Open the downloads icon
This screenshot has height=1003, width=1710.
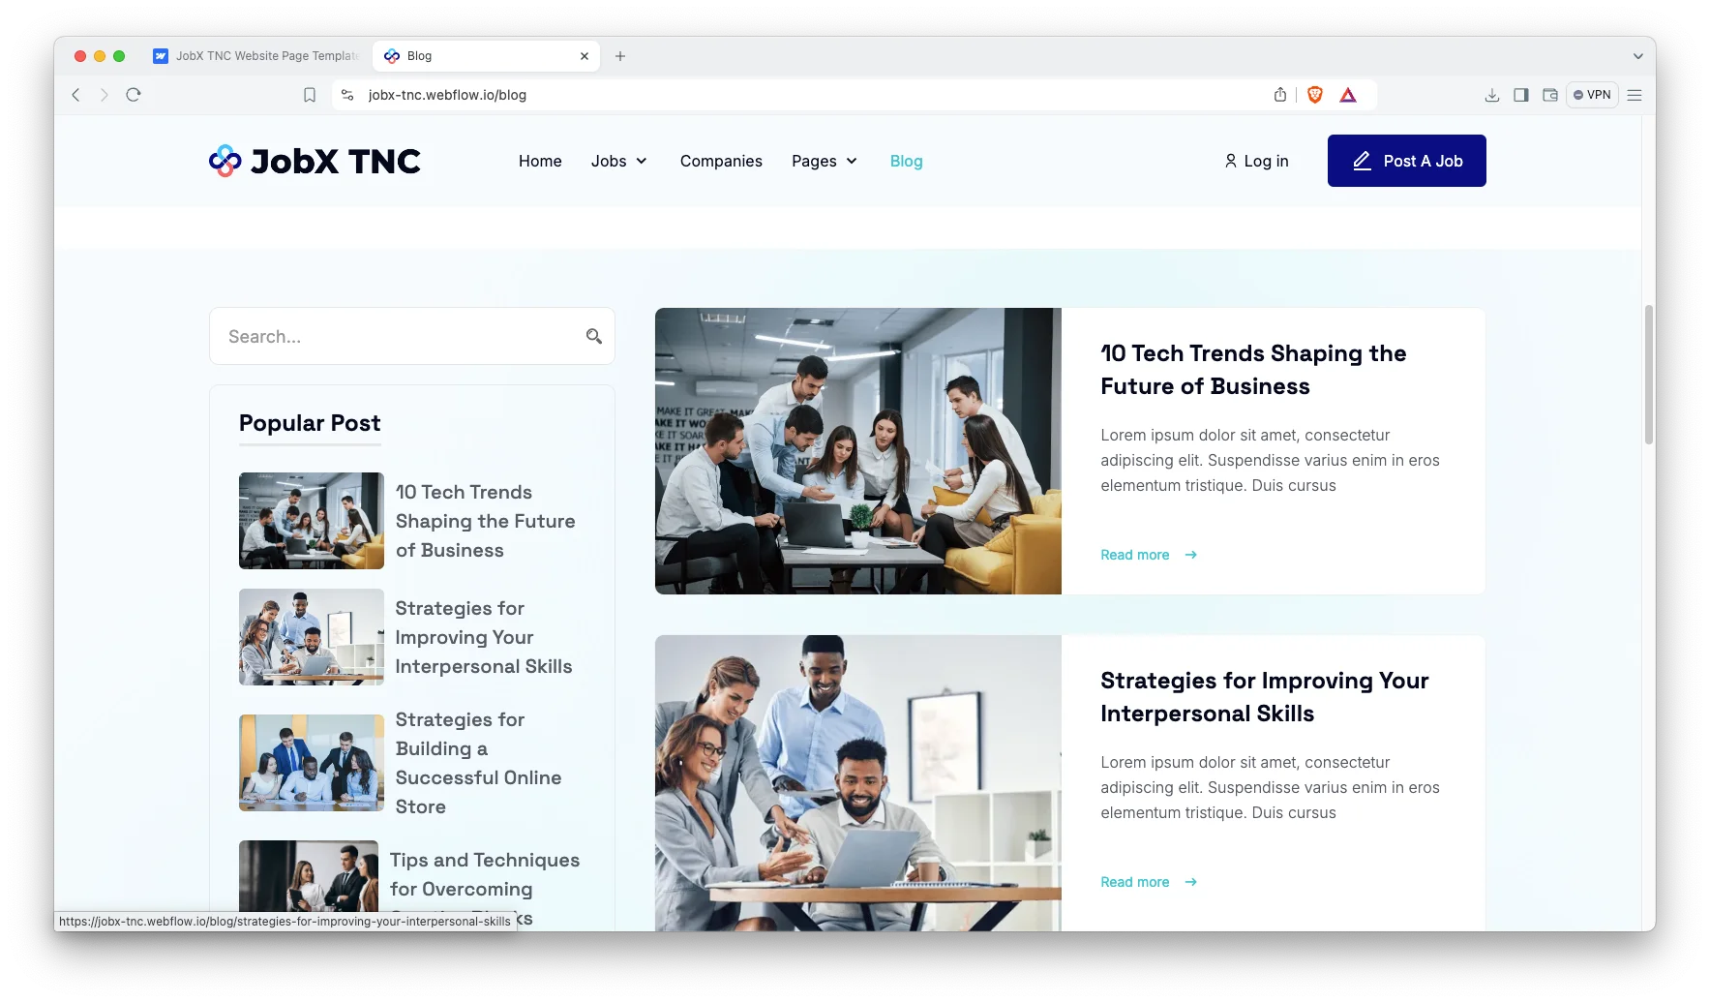tap(1491, 95)
